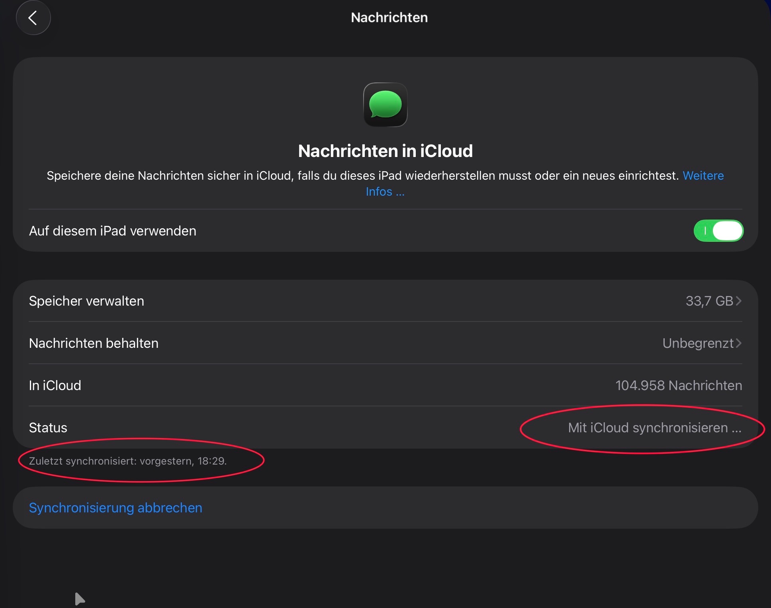Click the 'Status' row label
Viewport: 771px width, 608px height.
click(x=48, y=428)
